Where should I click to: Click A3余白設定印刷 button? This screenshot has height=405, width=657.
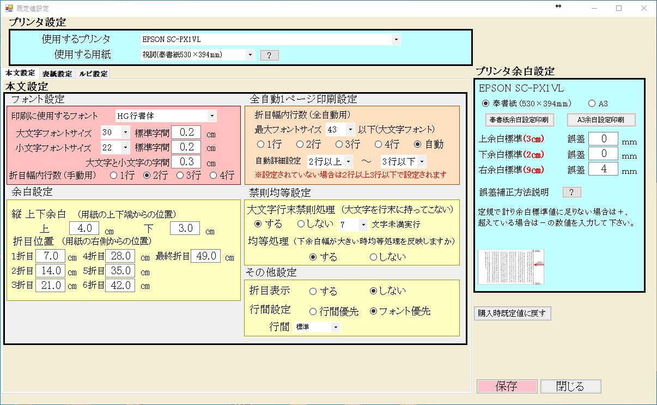tap(601, 120)
